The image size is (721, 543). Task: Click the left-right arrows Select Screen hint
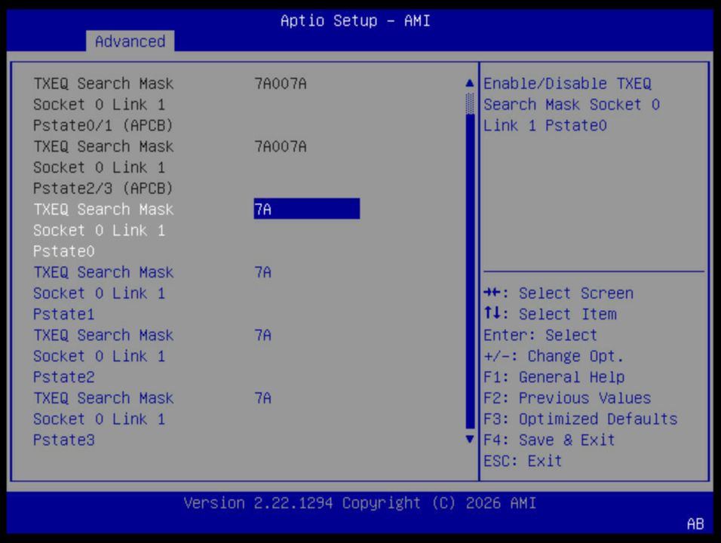point(558,293)
